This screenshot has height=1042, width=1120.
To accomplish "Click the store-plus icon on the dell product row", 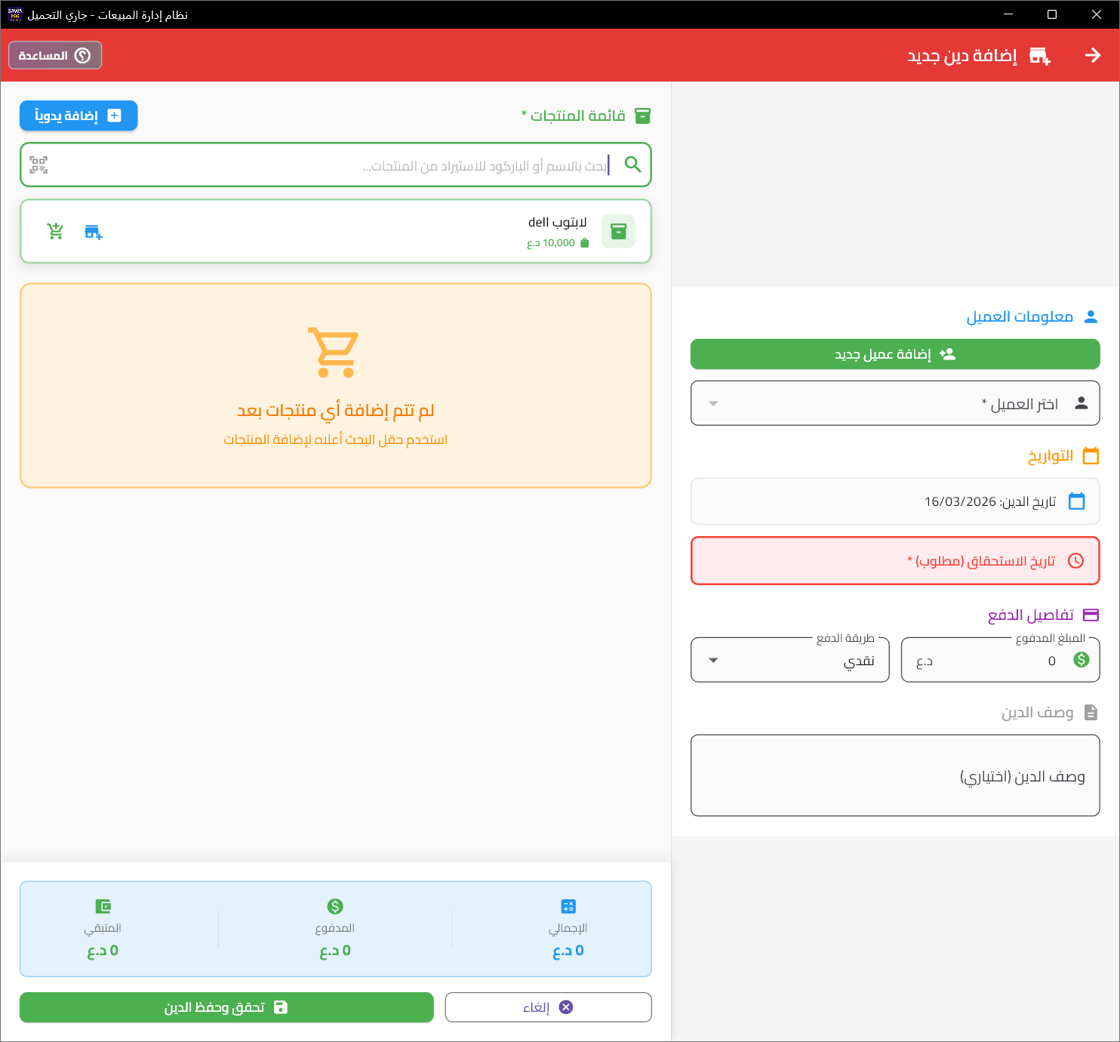I will click(93, 232).
